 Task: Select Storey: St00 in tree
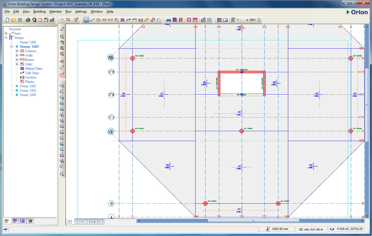tap(28, 42)
